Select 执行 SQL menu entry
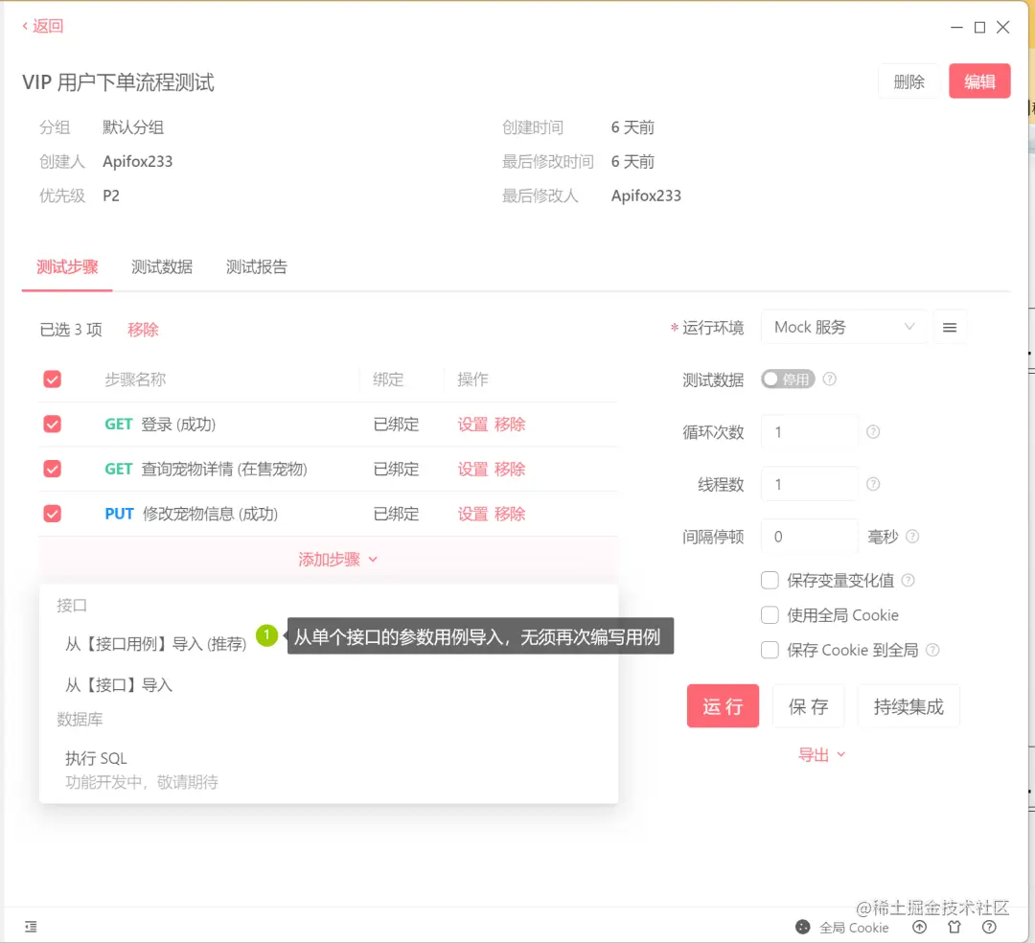This screenshot has width=1035, height=943. 96,759
